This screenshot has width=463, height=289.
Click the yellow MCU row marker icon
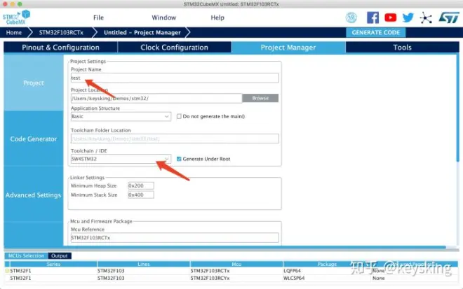pos(7,270)
